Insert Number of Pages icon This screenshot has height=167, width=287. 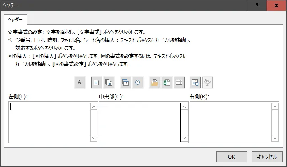(x=109, y=82)
